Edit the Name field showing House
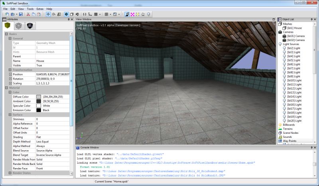This screenshot has height=186, width=319. (53, 61)
